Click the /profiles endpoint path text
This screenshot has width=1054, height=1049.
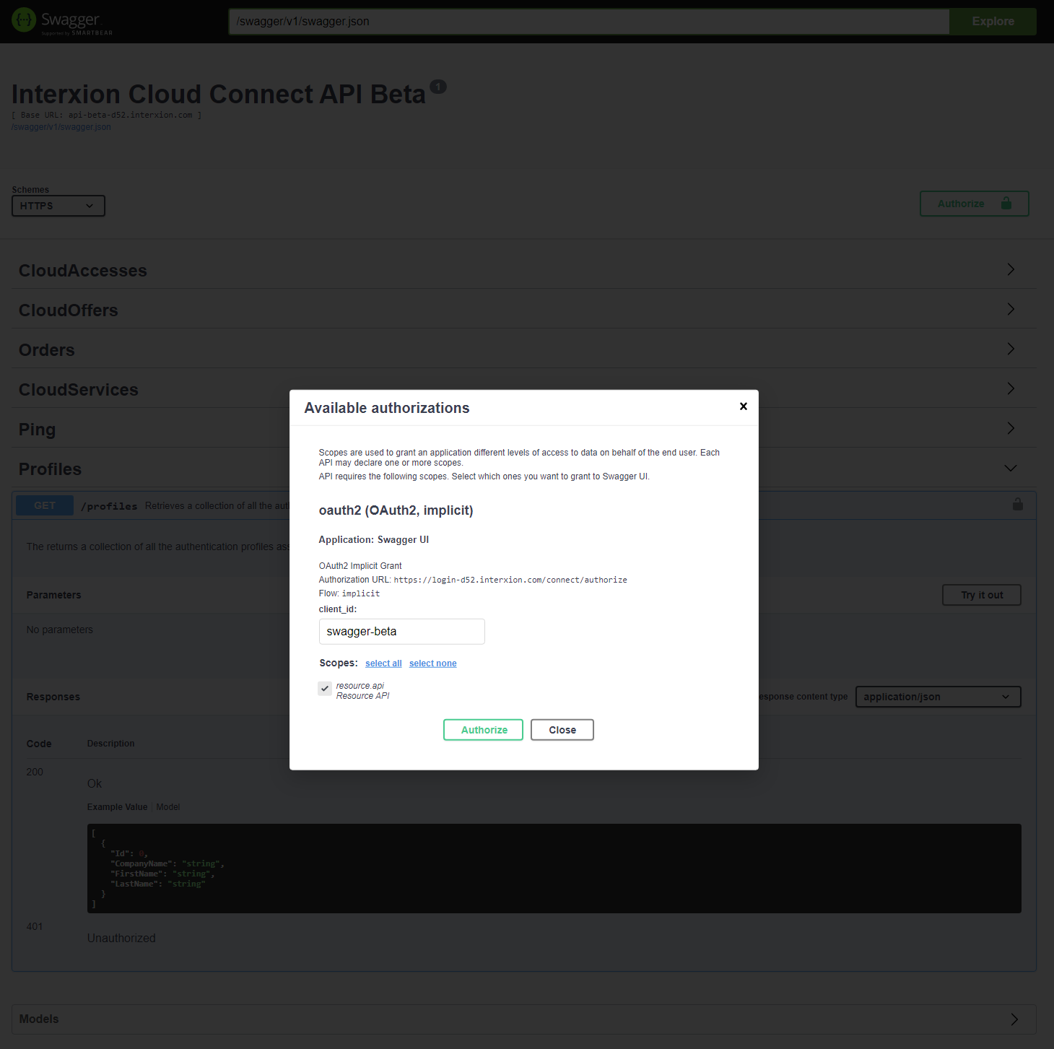(109, 506)
